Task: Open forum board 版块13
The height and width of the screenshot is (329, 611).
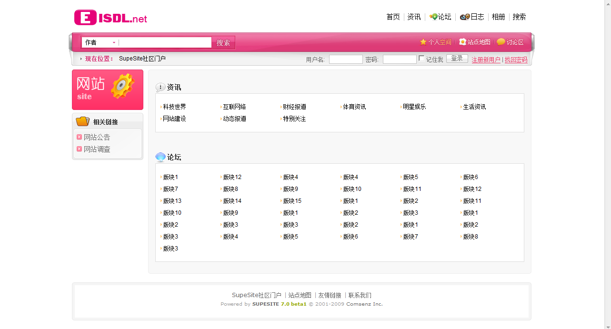Action: pos(172,201)
